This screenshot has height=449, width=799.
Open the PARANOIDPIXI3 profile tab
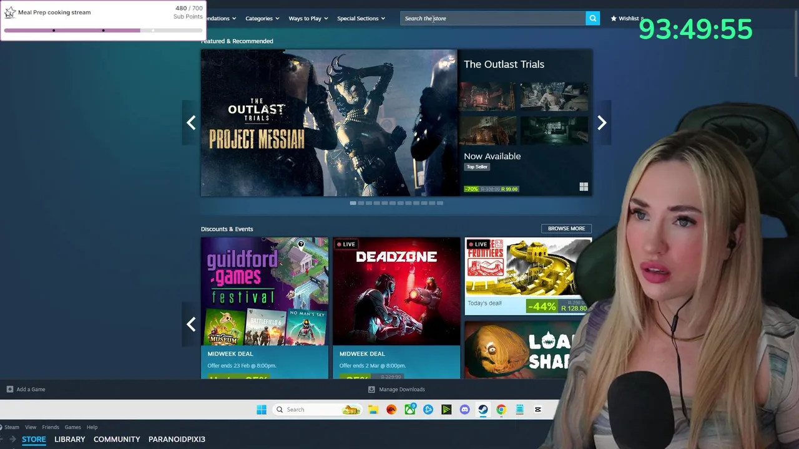[x=177, y=439]
